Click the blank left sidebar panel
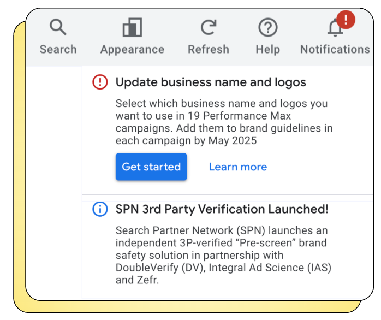This screenshot has width=381, height=320. tap(53, 180)
